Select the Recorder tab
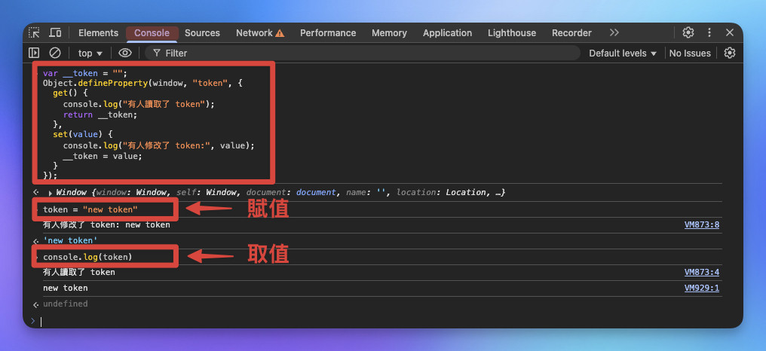 (x=571, y=32)
